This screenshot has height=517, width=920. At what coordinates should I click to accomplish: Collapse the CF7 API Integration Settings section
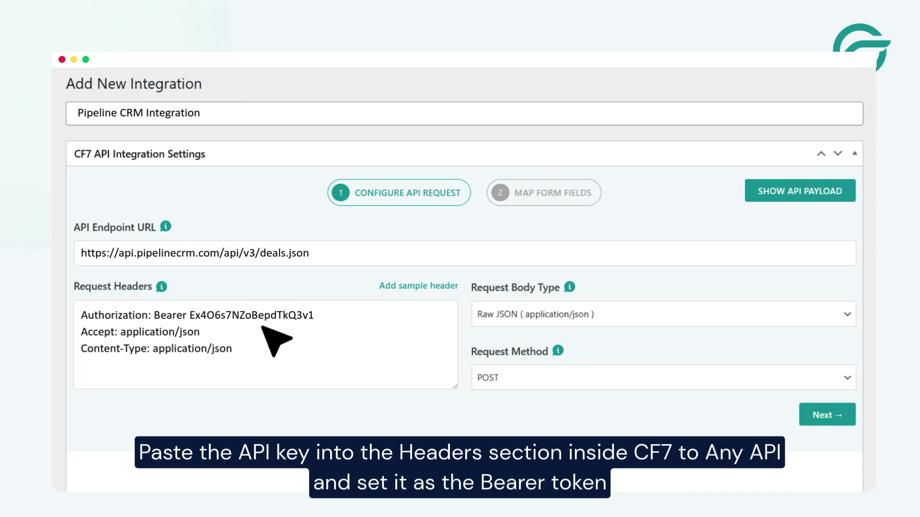[x=855, y=153]
